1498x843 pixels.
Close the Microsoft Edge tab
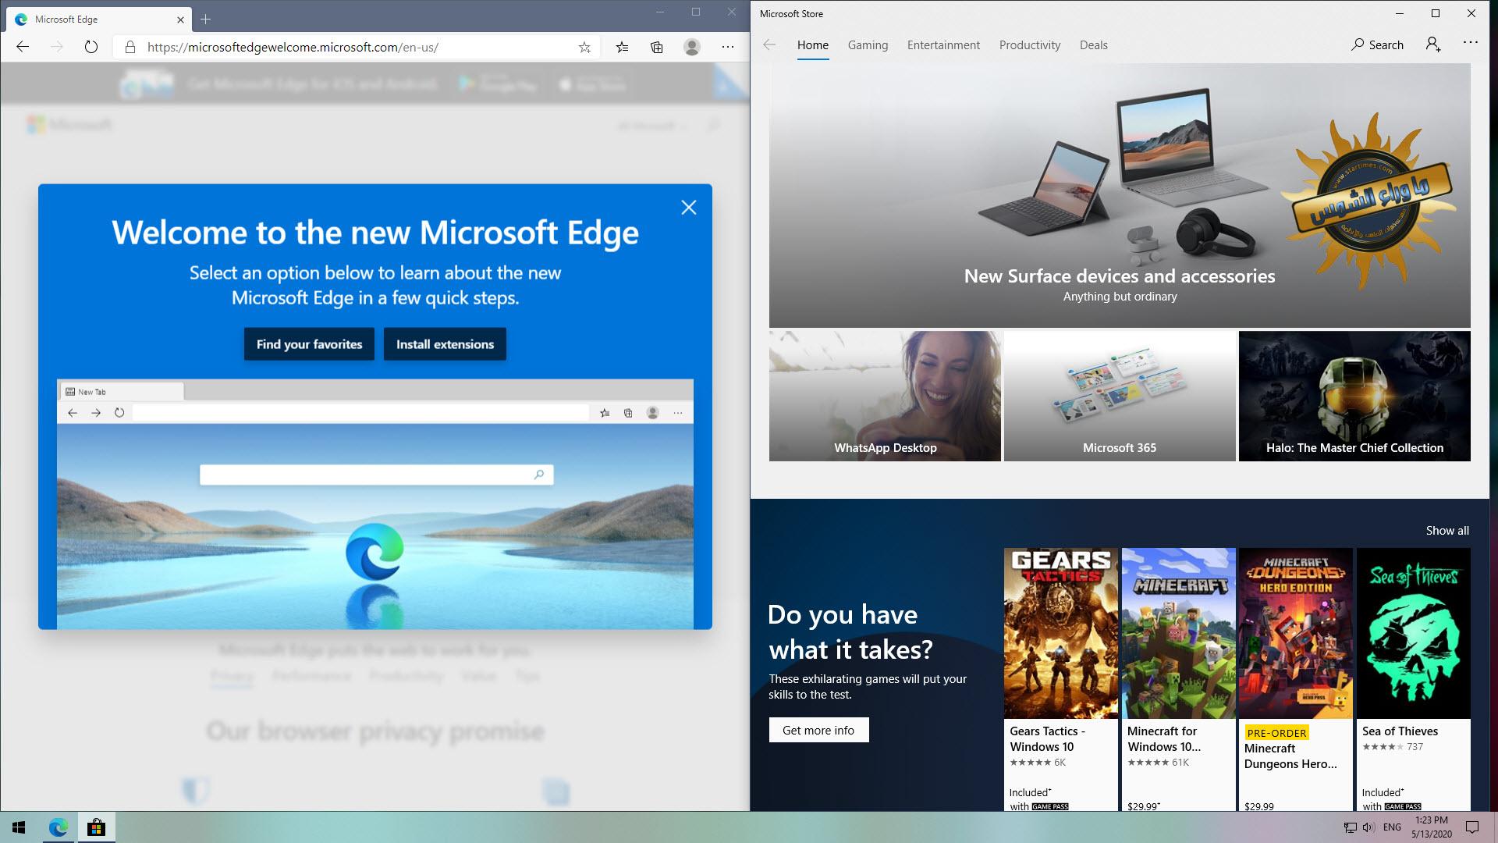pos(180,20)
